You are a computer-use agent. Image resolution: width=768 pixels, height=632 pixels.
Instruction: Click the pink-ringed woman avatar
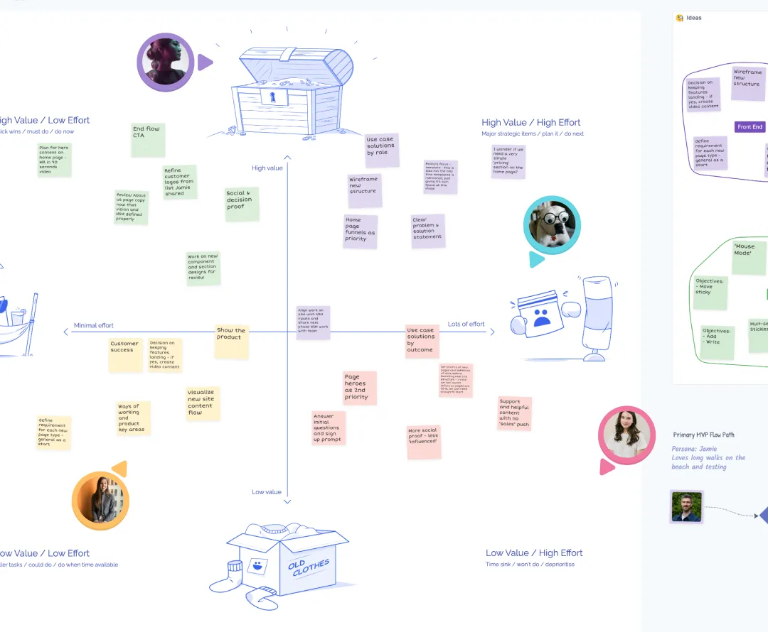click(626, 435)
